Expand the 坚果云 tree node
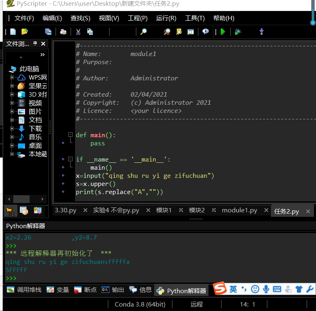 click(12, 86)
